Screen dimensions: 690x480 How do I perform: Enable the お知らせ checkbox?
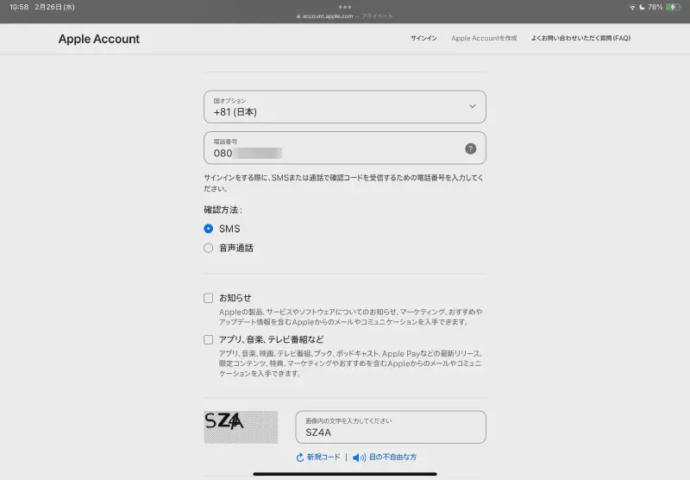pos(208,298)
